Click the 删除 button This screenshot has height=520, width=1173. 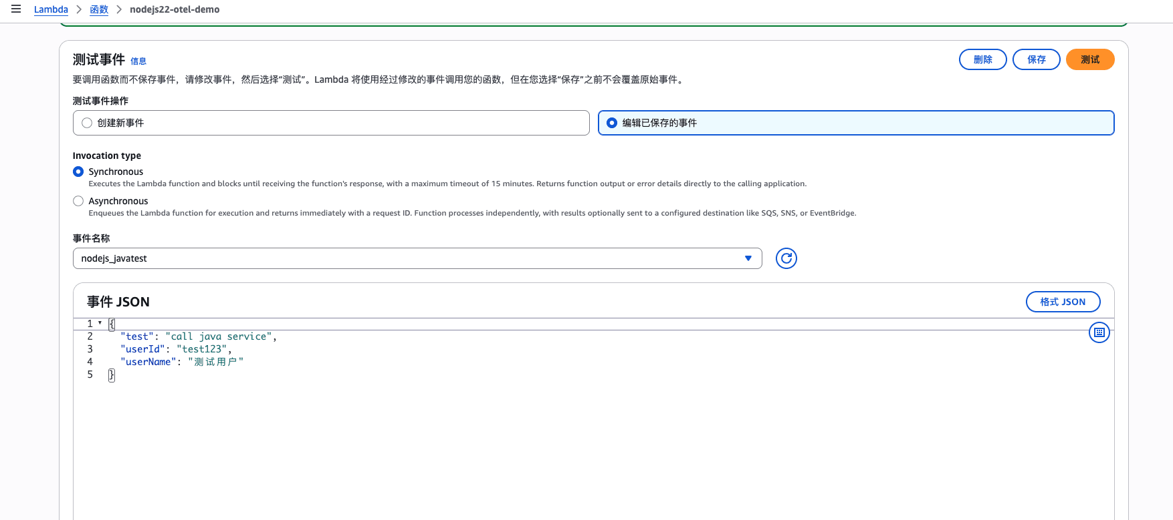982,59
